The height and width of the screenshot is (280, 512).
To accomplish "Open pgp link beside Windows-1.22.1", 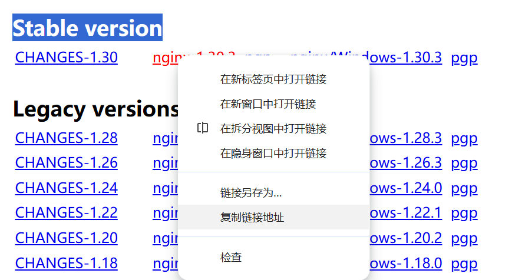I will pyautogui.click(x=464, y=215).
